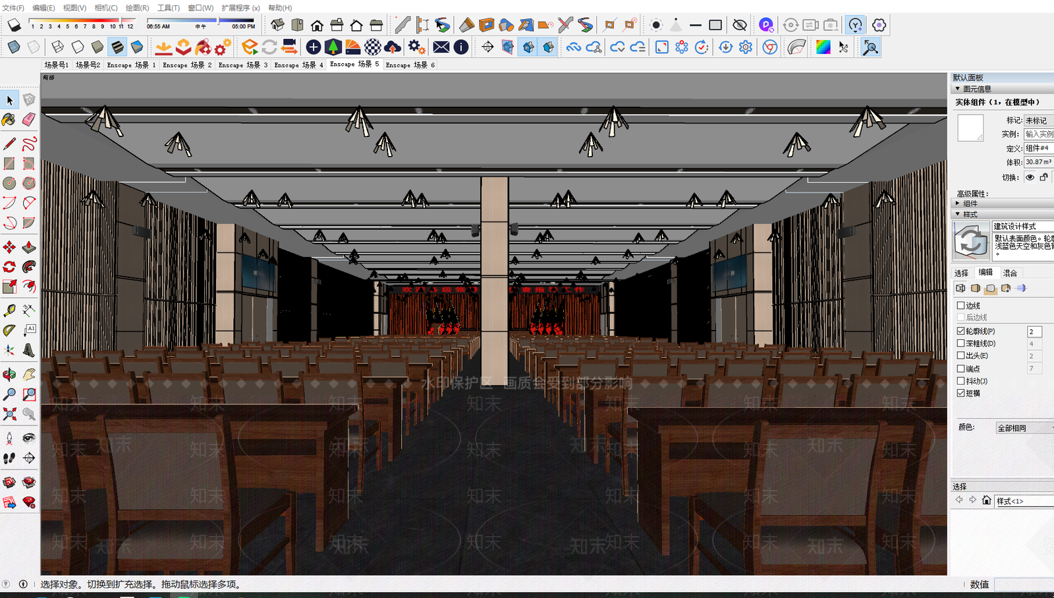Enable the 端点 endpoints checkbox
Image resolution: width=1054 pixels, height=598 pixels.
pos(960,369)
